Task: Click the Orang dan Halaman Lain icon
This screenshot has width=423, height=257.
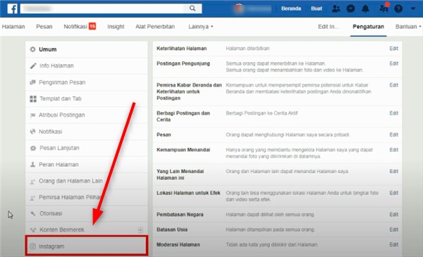Action: tap(32, 182)
